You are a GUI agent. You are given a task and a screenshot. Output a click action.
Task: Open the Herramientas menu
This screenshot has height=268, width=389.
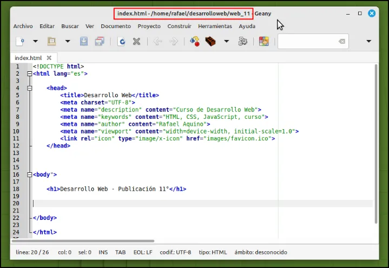pyautogui.click(x=215, y=26)
